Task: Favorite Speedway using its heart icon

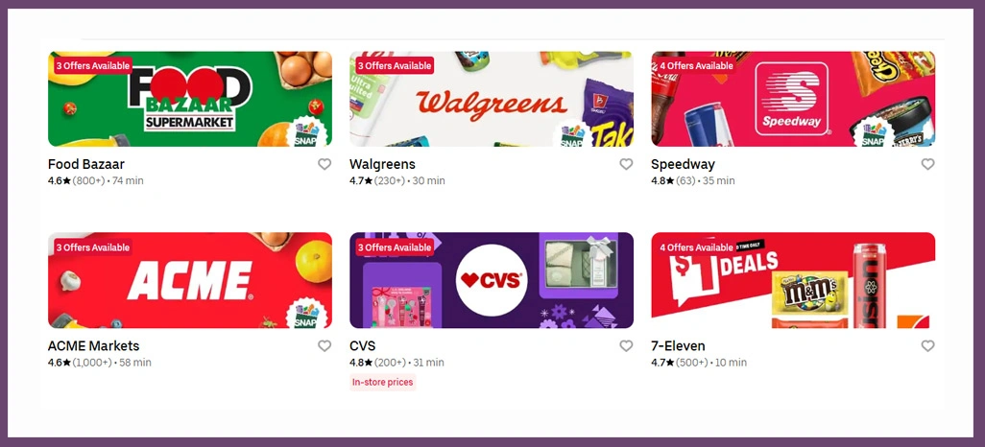Action: click(927, 164)
